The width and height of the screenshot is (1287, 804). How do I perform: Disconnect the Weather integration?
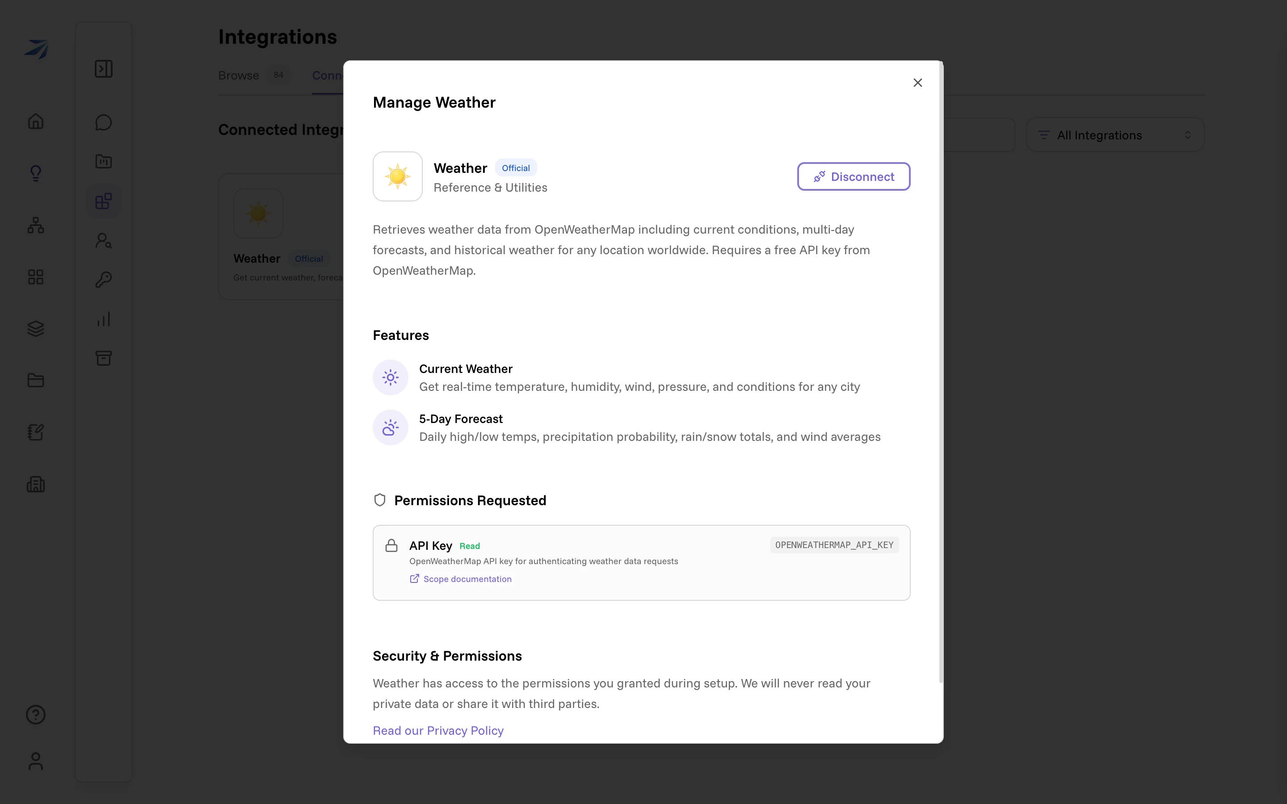[x=854, y=176]
